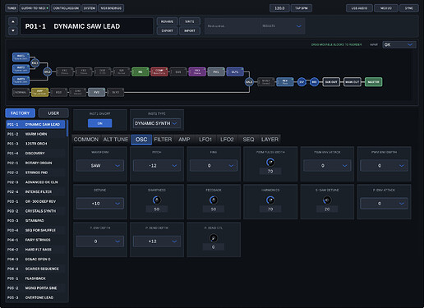Click the MIX mixer node
The image size is (424, 308).
pos(314,82)
